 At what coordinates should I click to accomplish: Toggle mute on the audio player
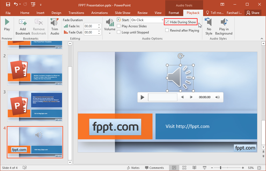click(x=217, y=97)
